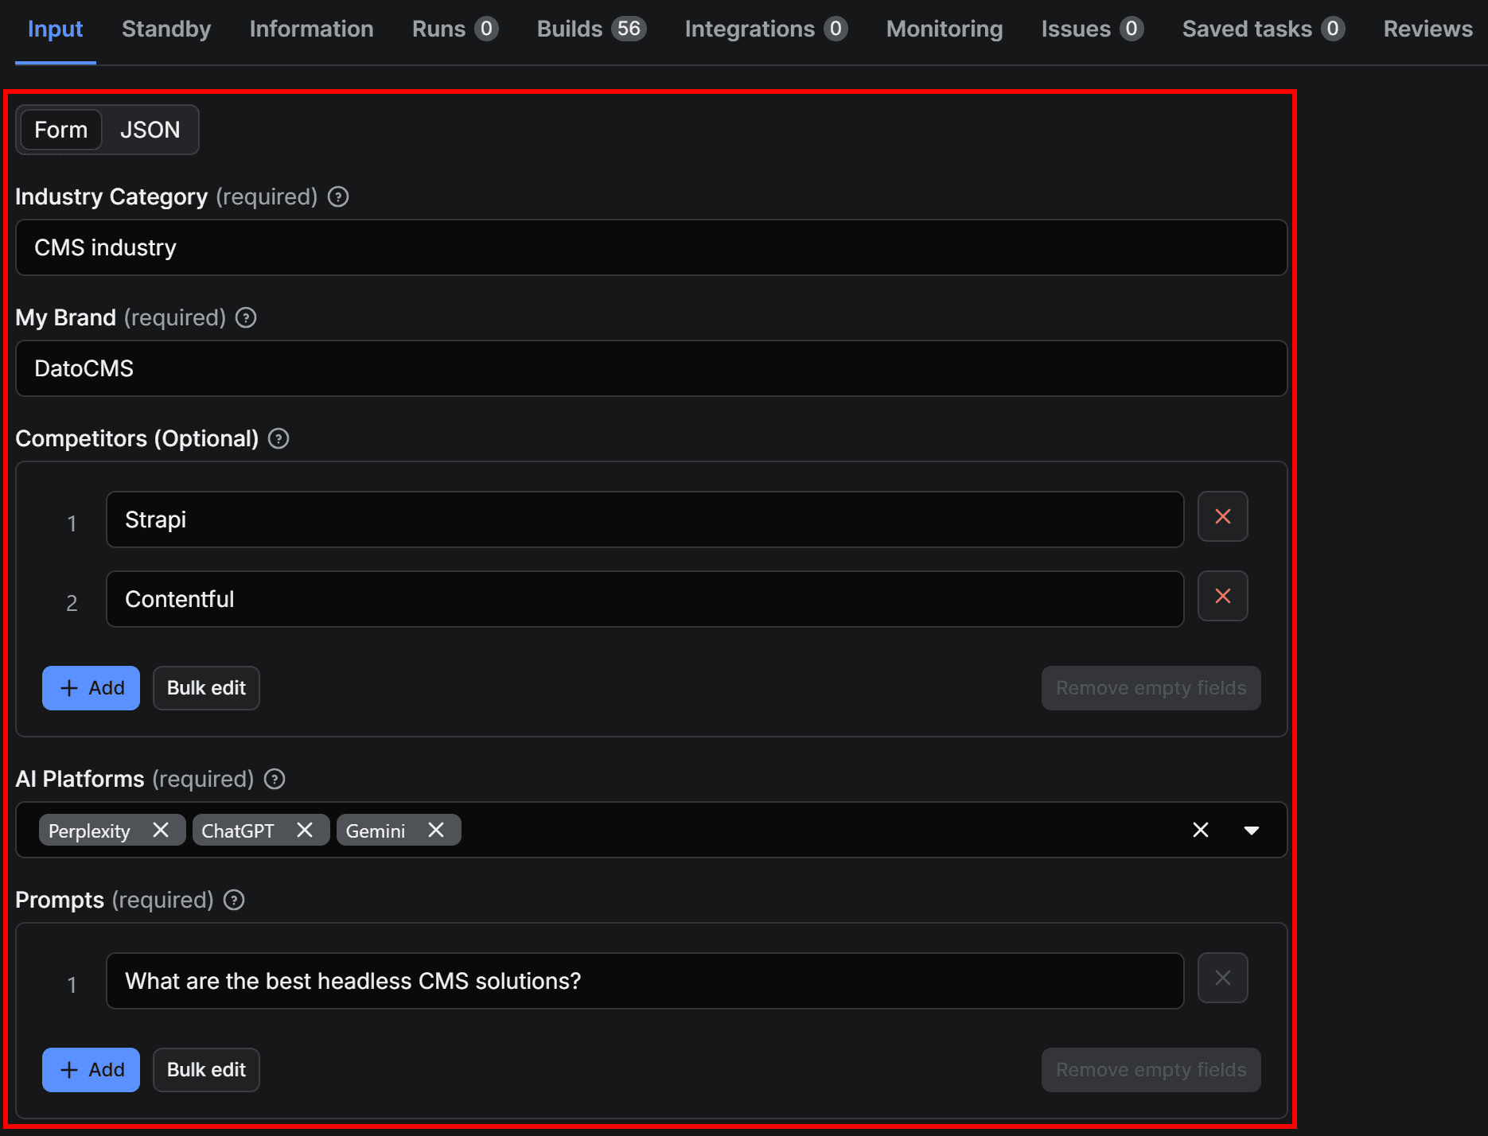
Task: Open the Prompts help tooltip
Action: pyautogui.click(x=233, y=900)
